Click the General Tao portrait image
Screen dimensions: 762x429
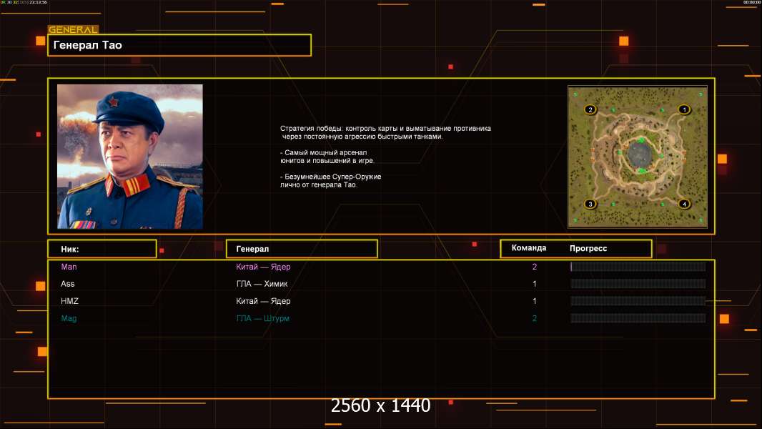coord(130,157)
